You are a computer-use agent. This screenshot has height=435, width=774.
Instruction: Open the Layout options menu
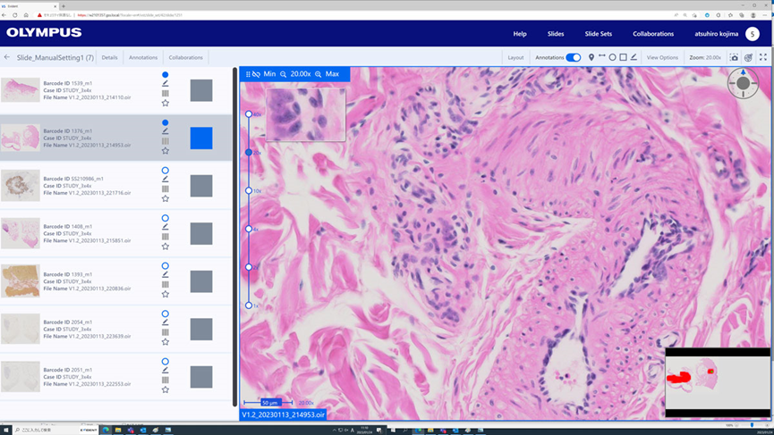tap(515, 57)
